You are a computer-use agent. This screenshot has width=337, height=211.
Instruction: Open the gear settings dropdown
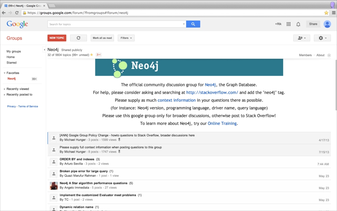(x=322, y=38)
